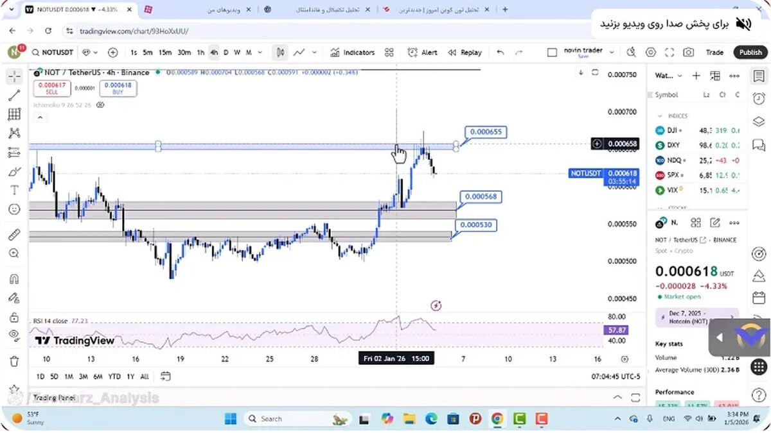Remove drawings with trash icon
The height and width of the screenshot is (433, 771).
(x=14, y=362)
